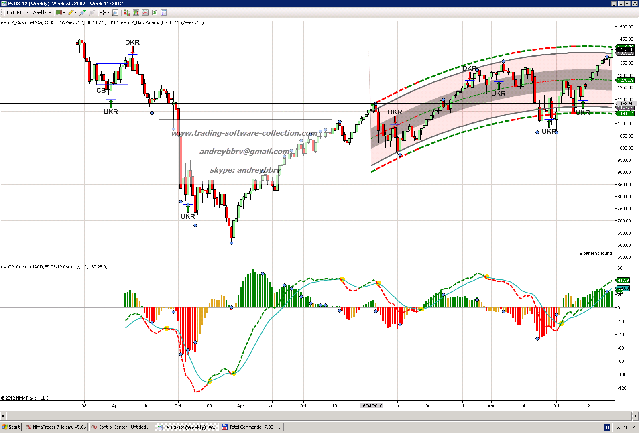Screen dimensions: 639x433
Task: Click the 16/04/2010 date marker on time axis
Action: pos(371,406)
